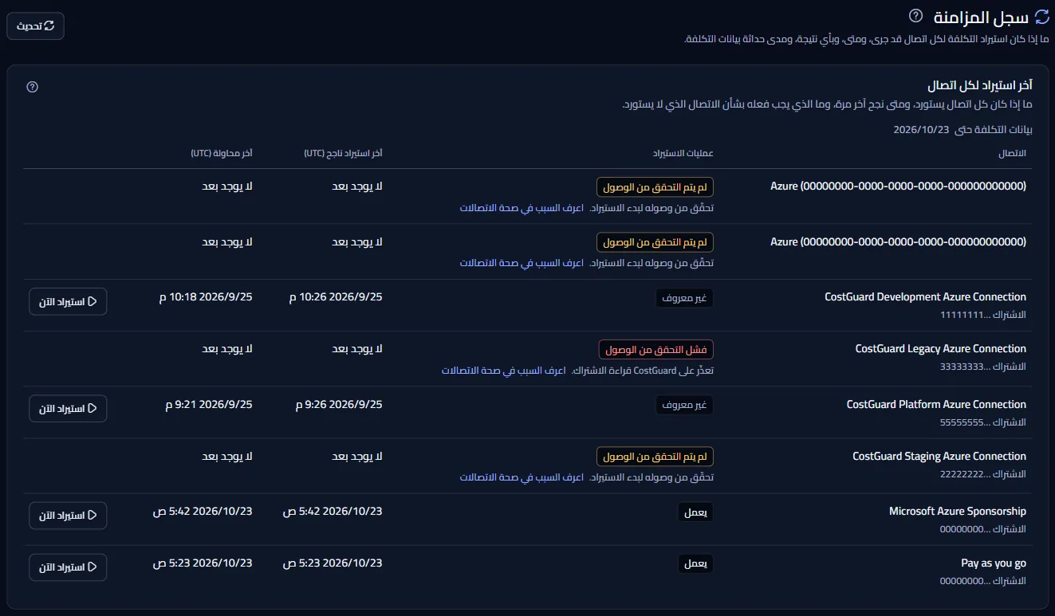The height and width of the screenshot is (616, 1055).
Task: Click "يعمل" badge in Microsoft Azure Sponsorship row
Action: (x=695, y=512)
